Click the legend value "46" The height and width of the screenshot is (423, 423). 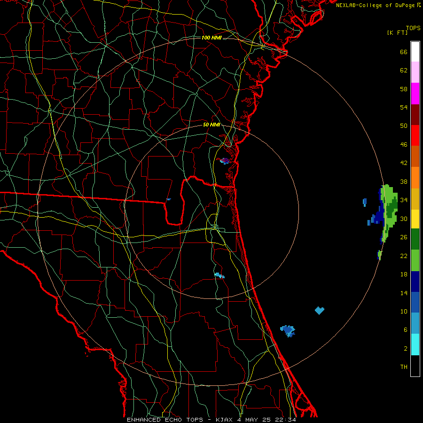click(x=404, y=145)
